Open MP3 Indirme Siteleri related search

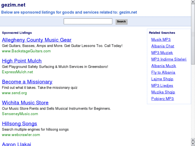(169, 59)
